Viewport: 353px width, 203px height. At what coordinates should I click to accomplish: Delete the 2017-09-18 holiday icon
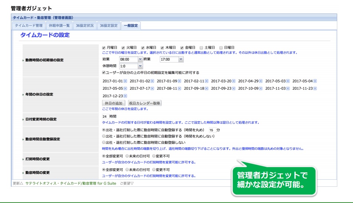(206, 88)
